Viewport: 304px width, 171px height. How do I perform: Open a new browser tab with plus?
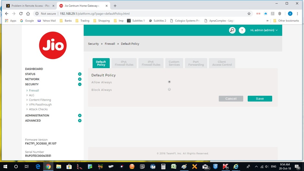pyautogui.click(x=115, y=6)
